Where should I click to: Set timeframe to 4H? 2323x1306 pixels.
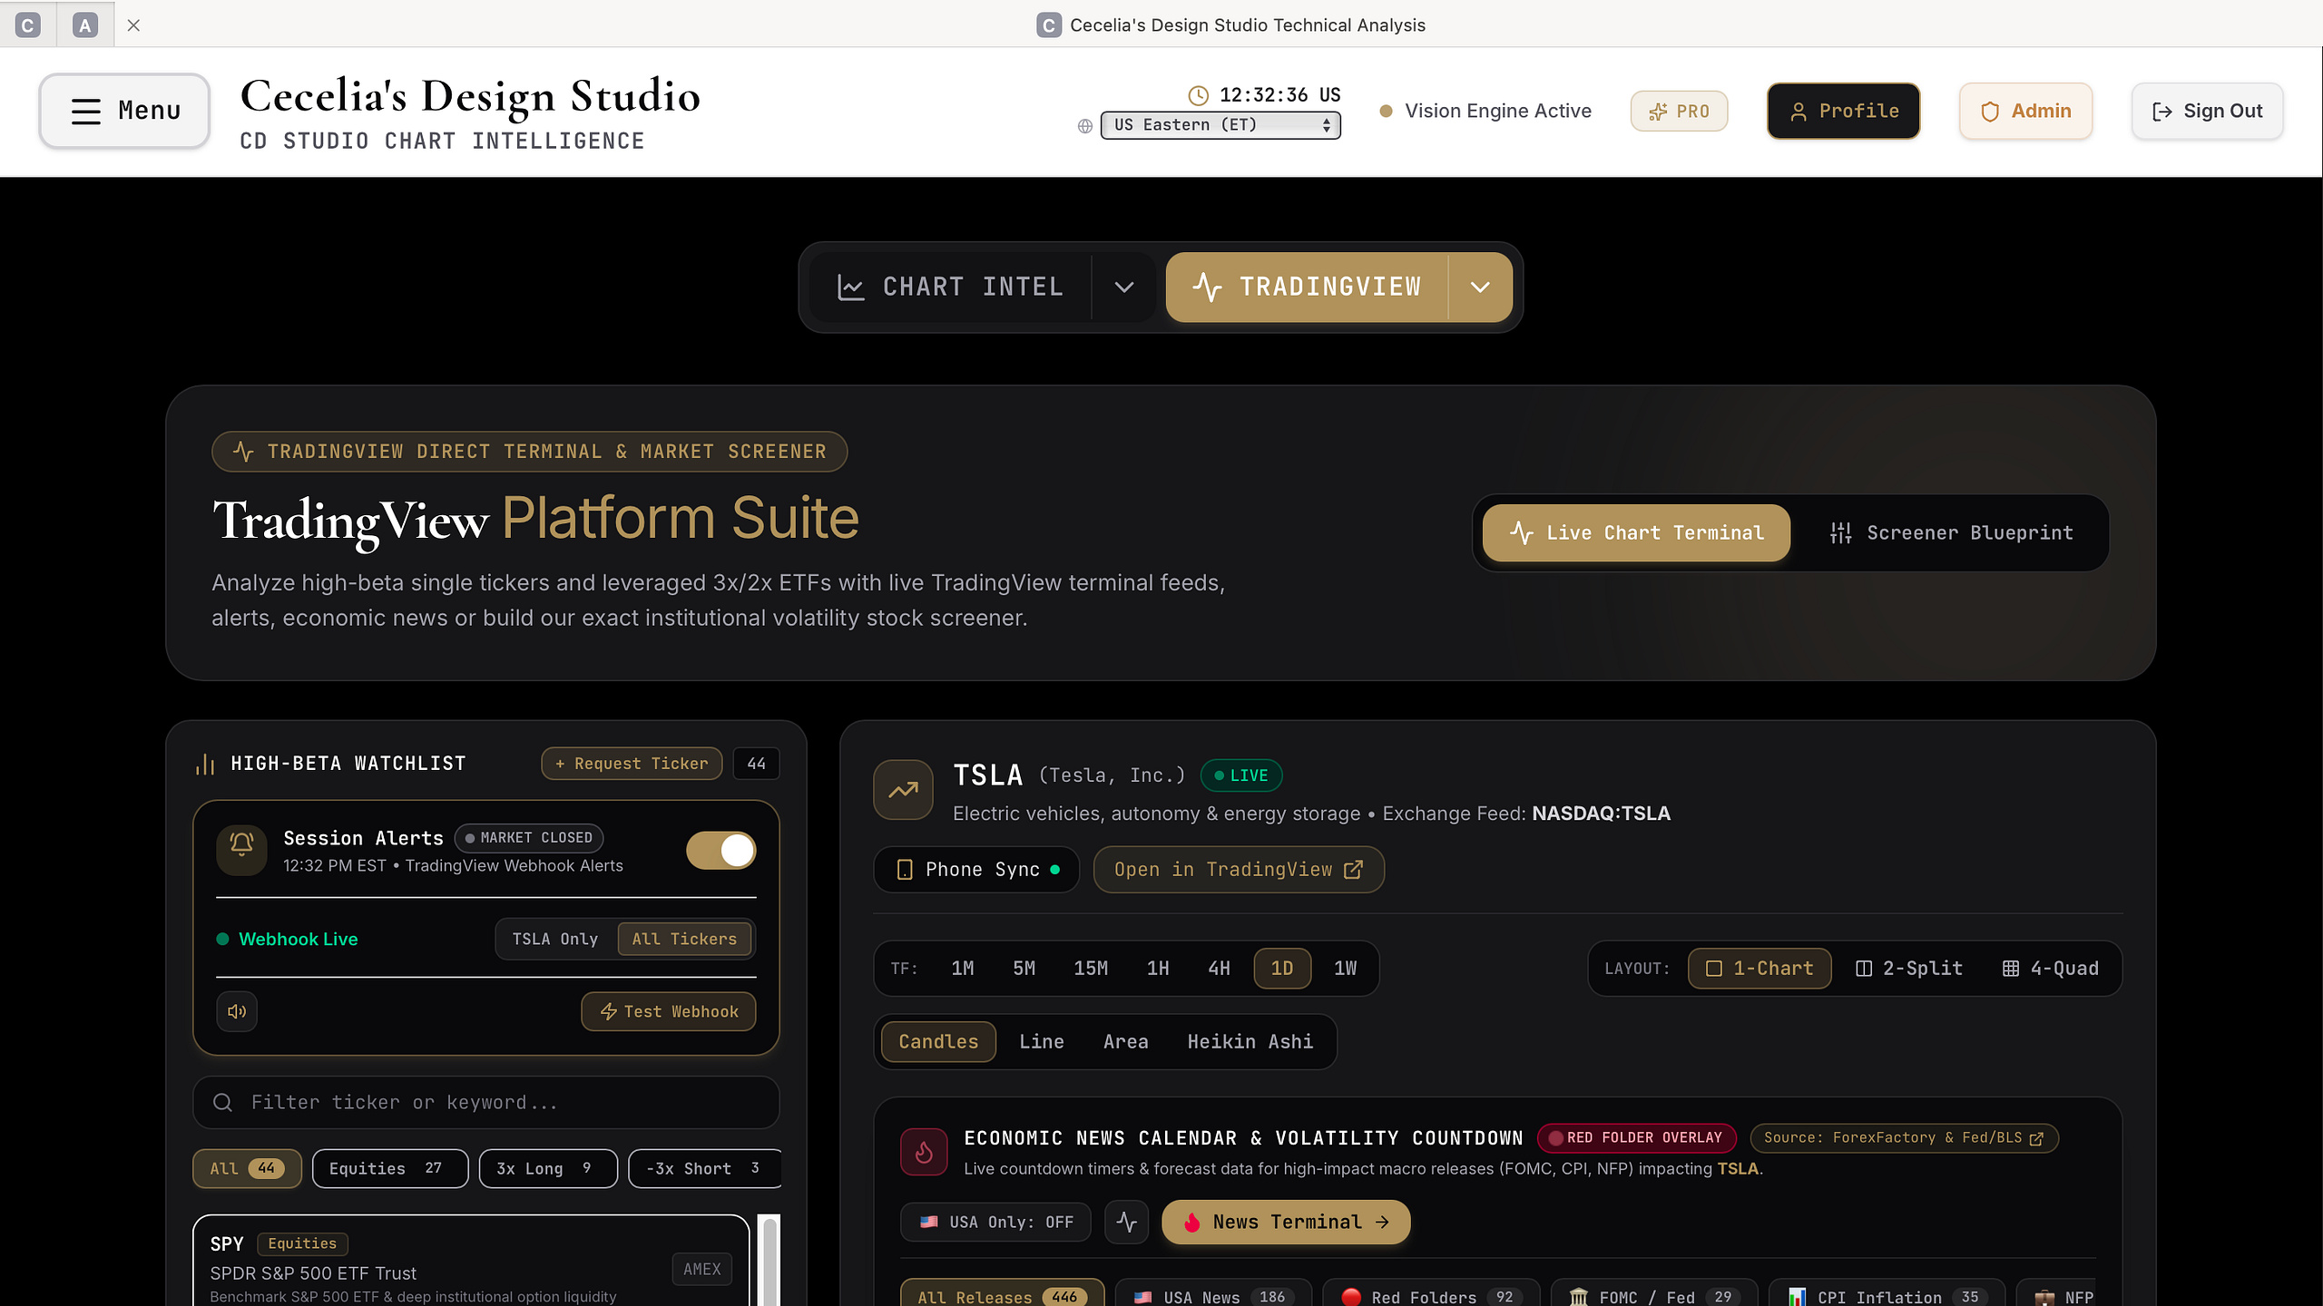click(1219, 969)
